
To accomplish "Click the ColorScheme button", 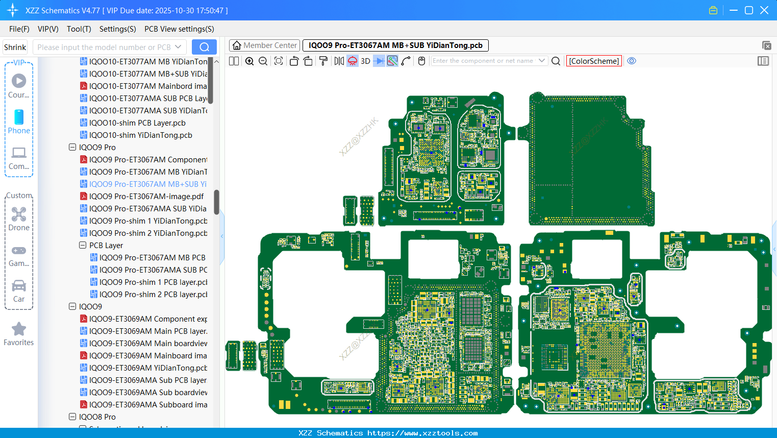I will [x=594, y=61].
